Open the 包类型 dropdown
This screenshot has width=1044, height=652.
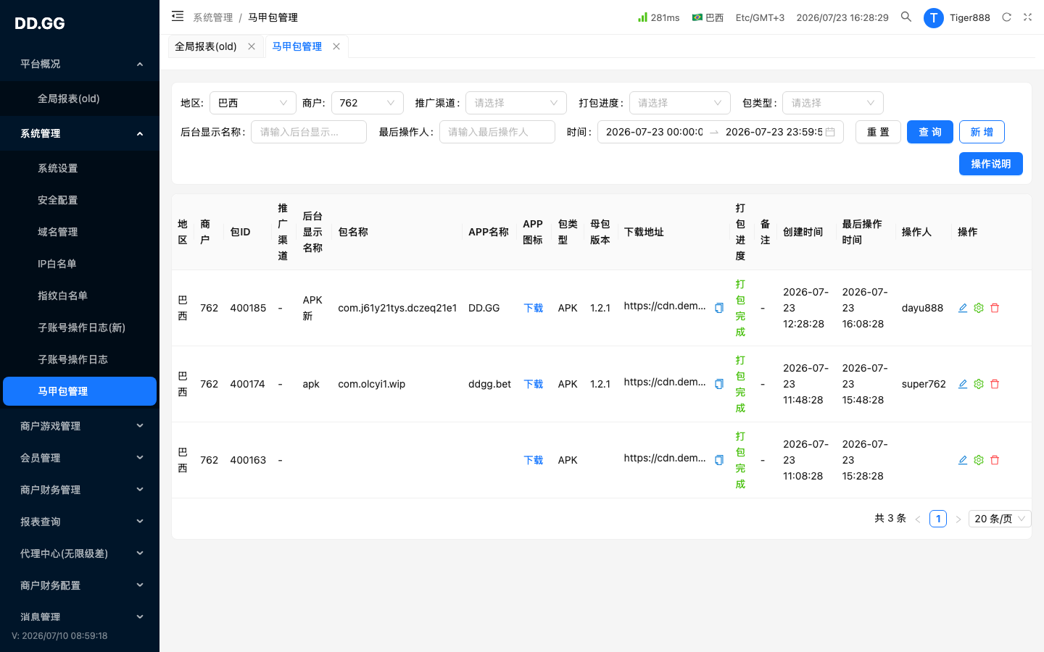pos(833,103)
